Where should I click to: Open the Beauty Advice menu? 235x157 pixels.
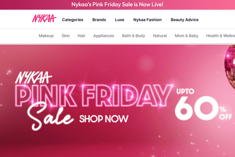(x=185, y=20)
